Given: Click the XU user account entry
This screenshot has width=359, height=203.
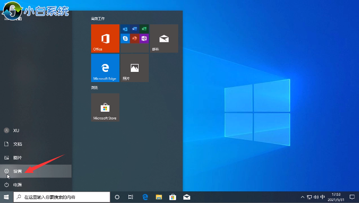Looking at the screenshot, I should [x=16, y=130].
